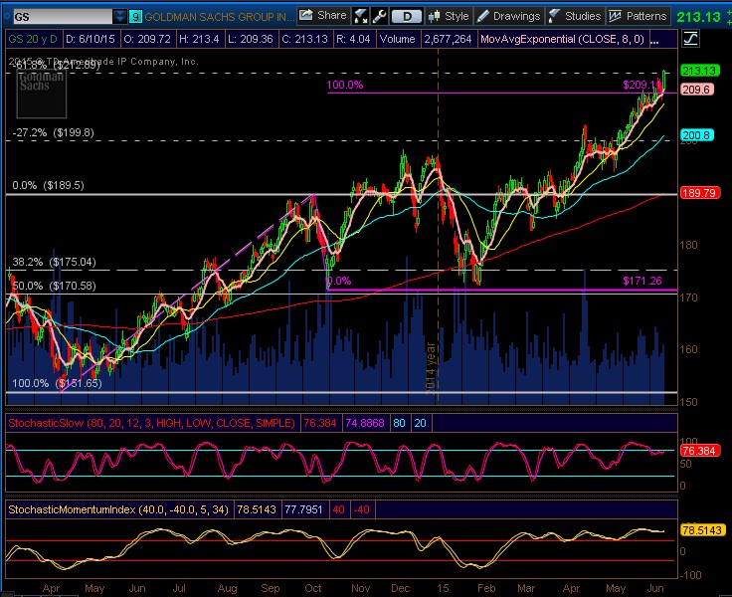Click the 189.79 red price bubble
Screen dimensions: 732x597
700,193
